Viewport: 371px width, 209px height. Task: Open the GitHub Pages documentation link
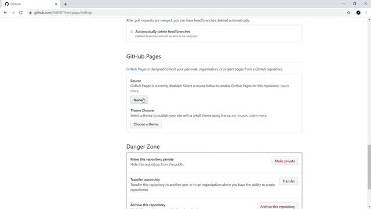(x=136, y=69)
